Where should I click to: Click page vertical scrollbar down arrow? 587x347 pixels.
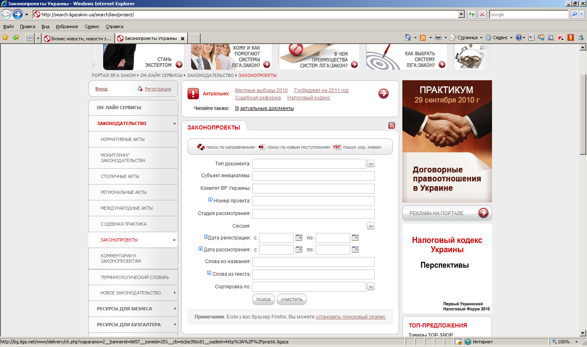[583, 333]
